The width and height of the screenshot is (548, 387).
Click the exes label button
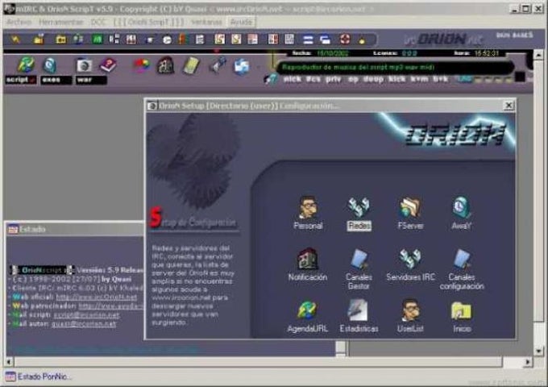point(56,80)
